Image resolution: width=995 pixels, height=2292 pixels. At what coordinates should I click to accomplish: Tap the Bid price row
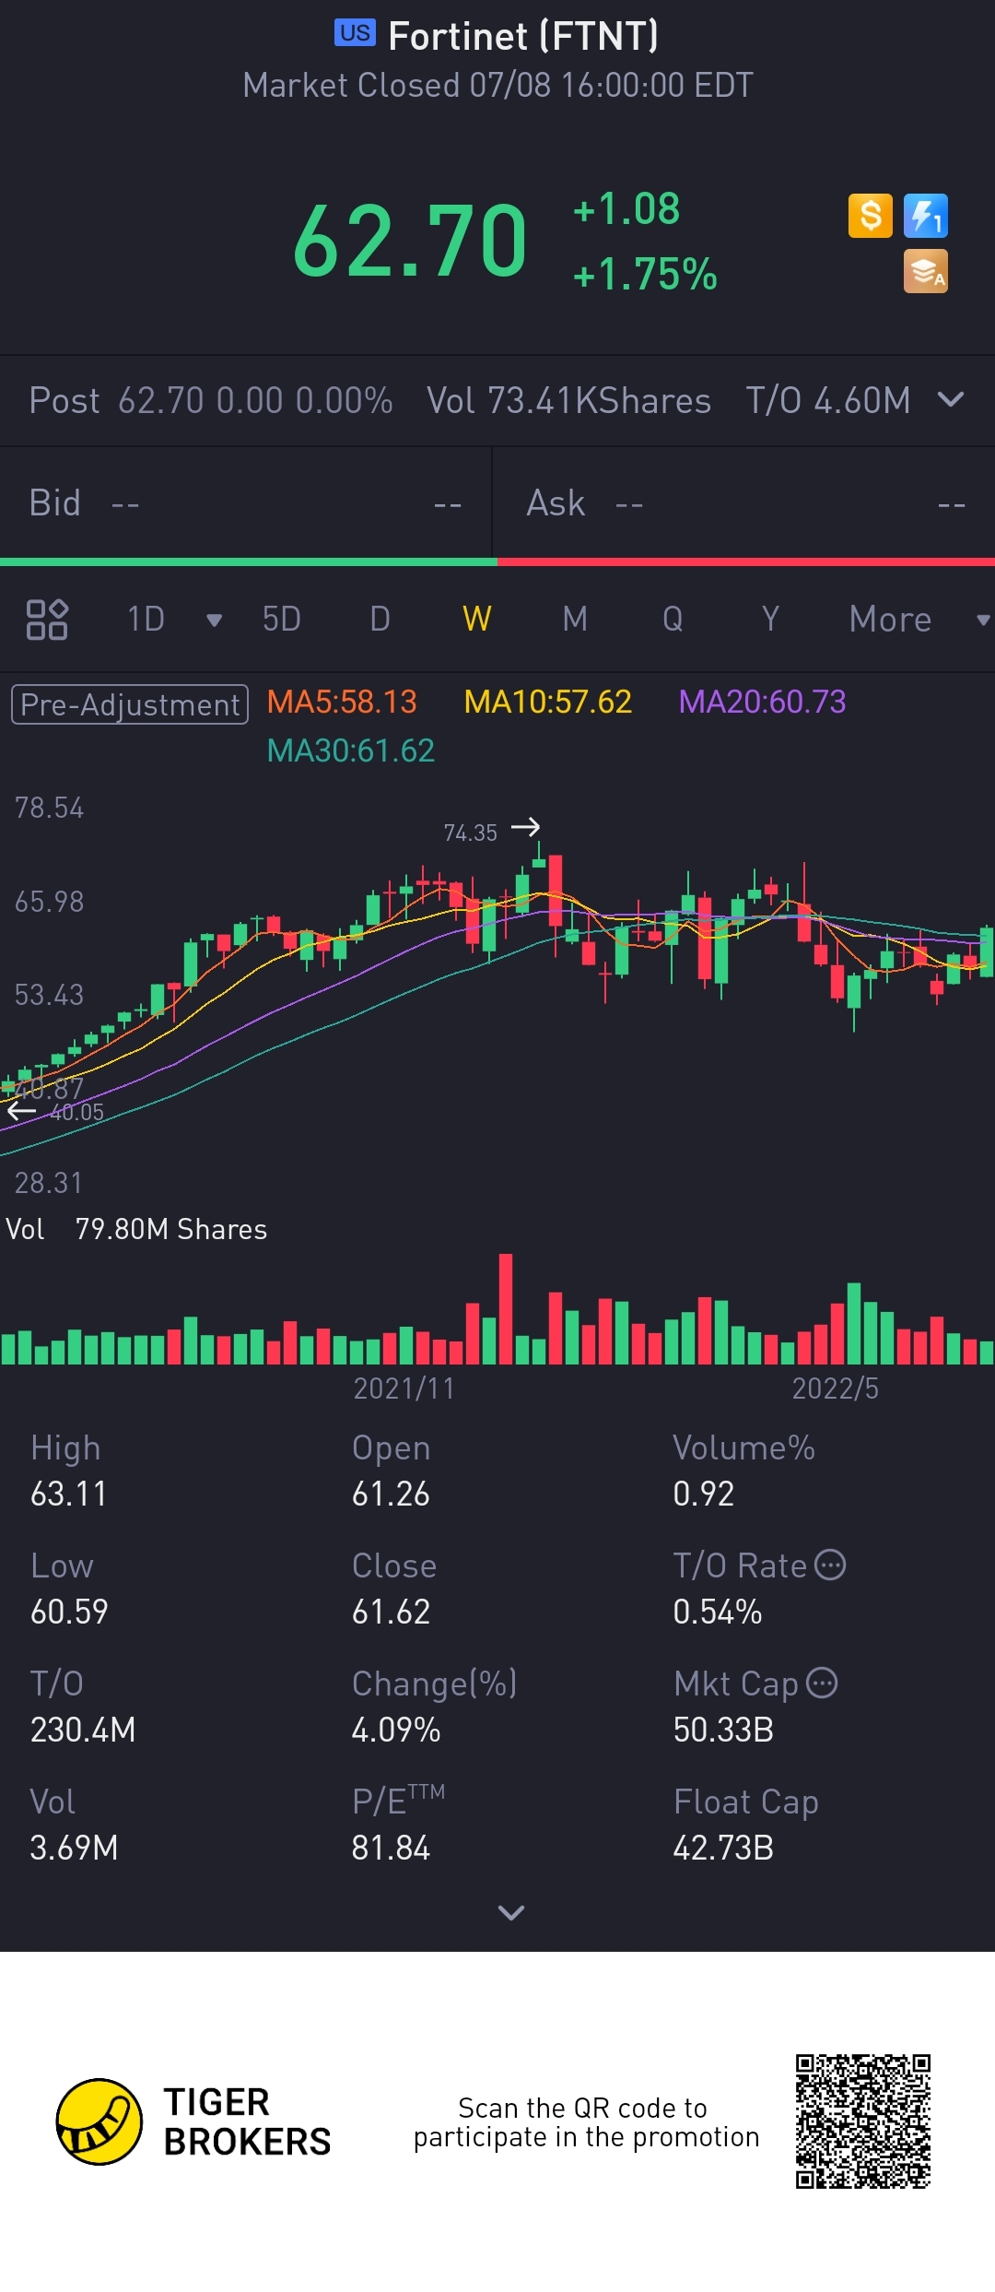click(246, 503)
